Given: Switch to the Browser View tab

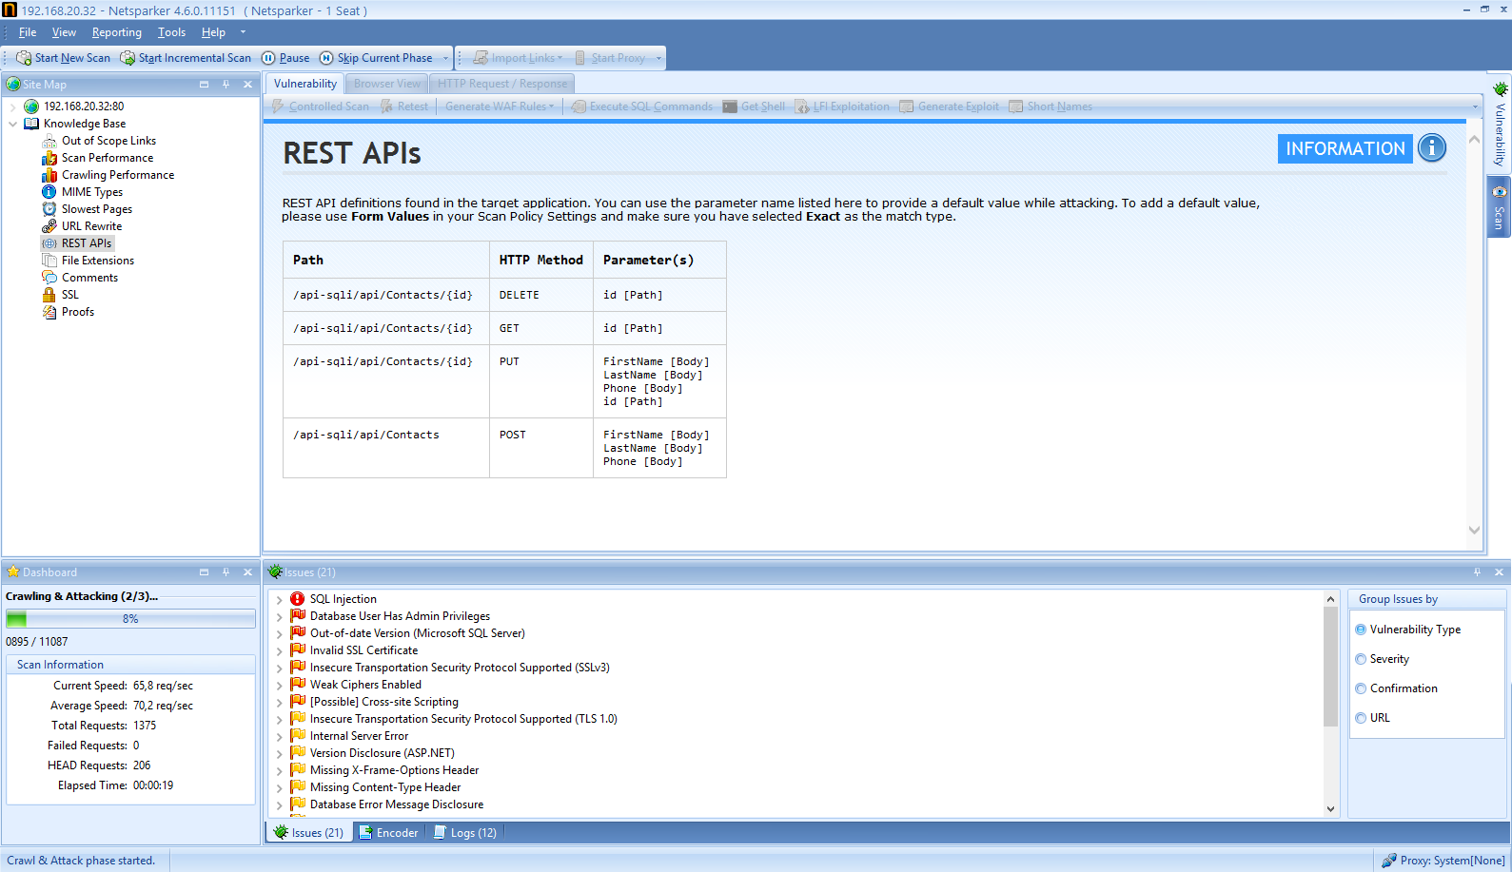Looking at the screenshot, I should click(387, 84).
